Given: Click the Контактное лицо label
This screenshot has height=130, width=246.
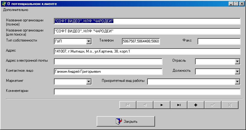Looking at the screenshot, I should pyautogui.click(x=20, y=71).
